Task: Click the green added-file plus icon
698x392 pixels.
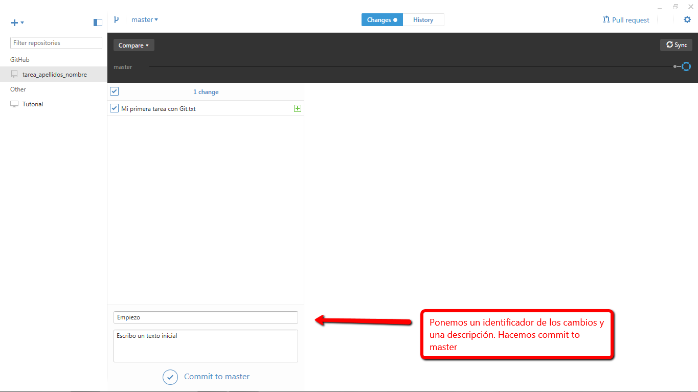Action: pos(298,108)
